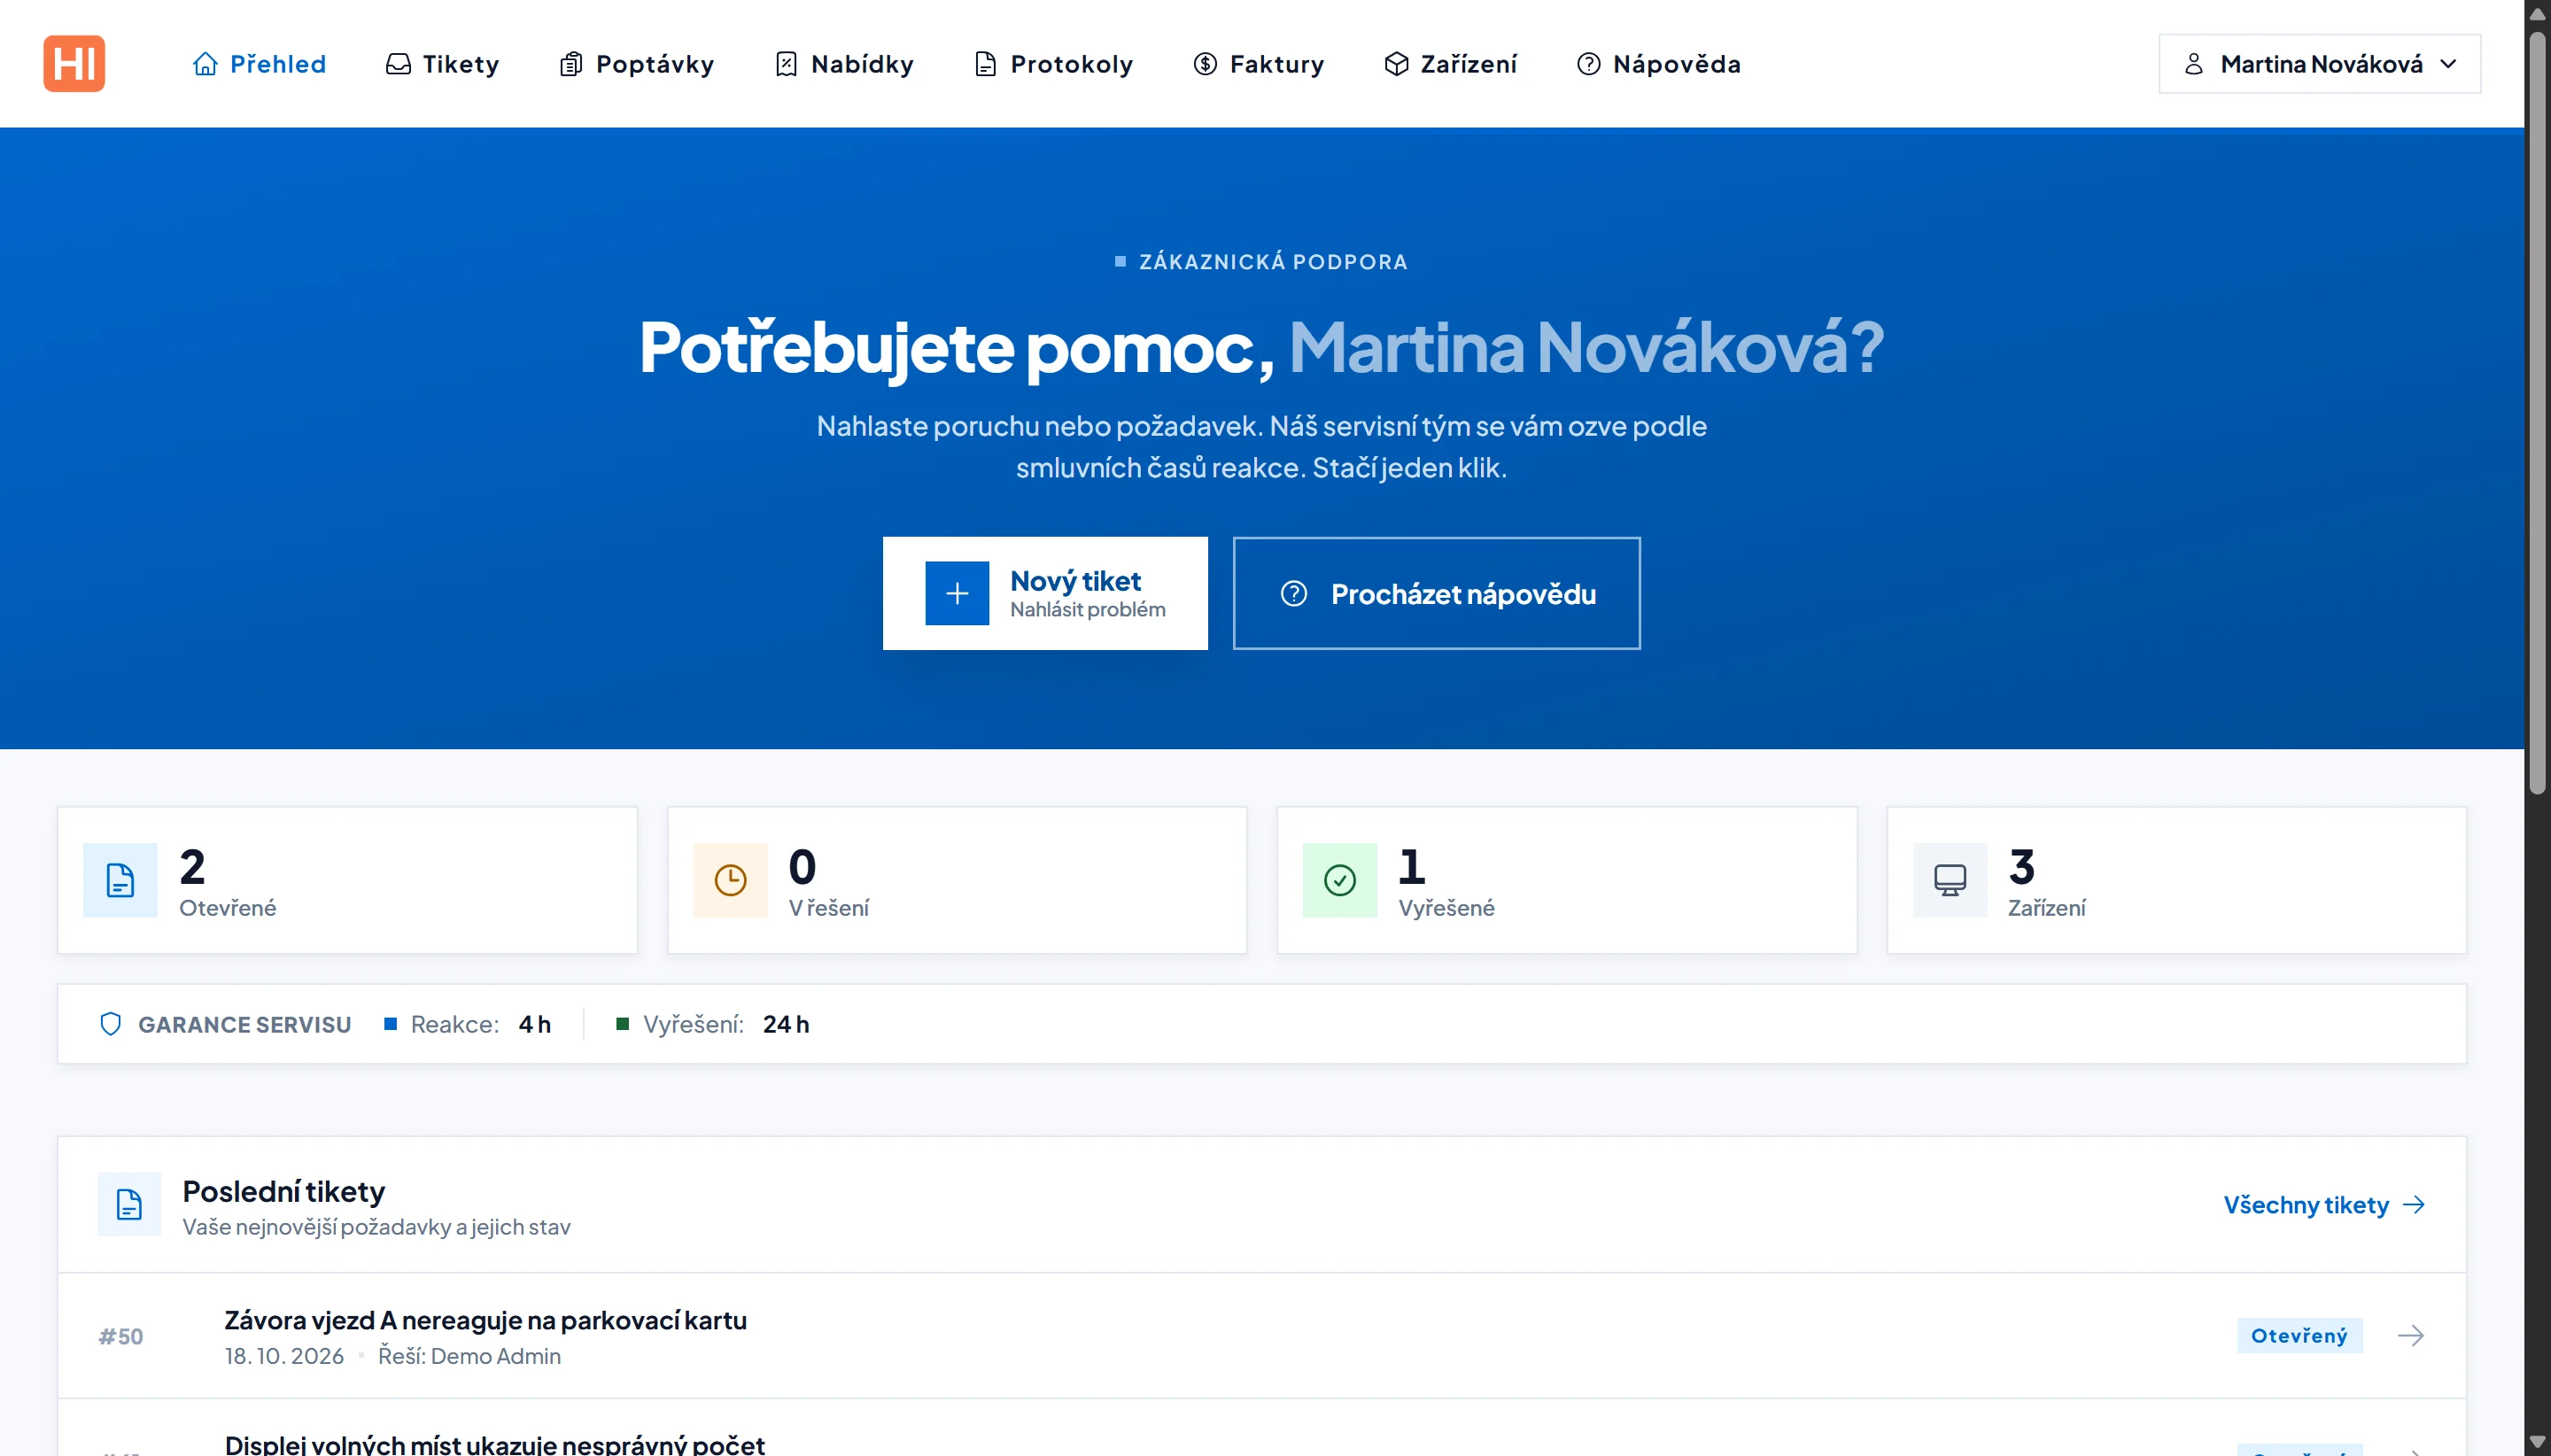This screenshot has height=1456, width=2551.
Task: Open the Poptávky section
Action: (636, 64)
